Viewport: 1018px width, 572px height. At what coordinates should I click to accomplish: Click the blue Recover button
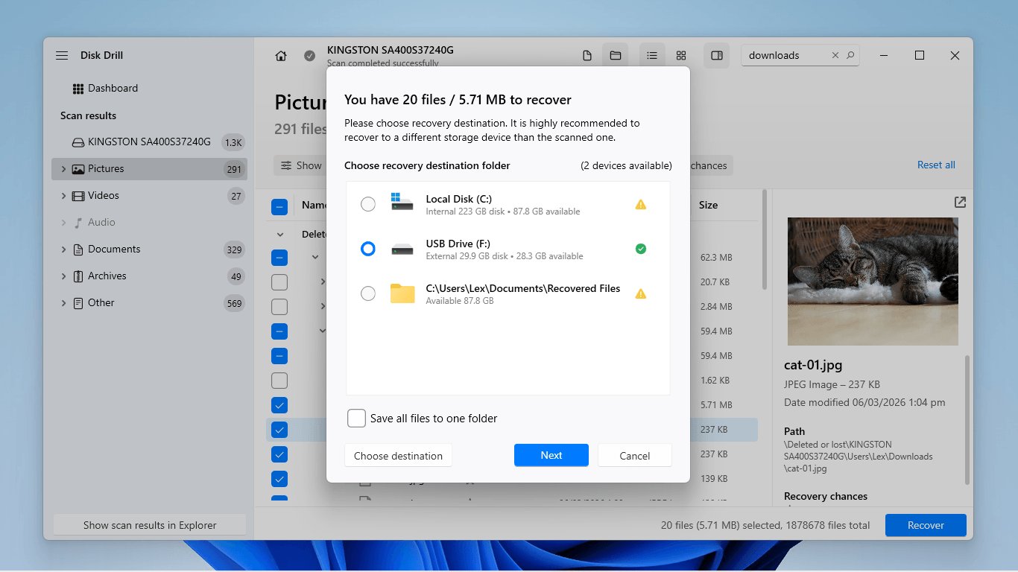tap(926, 525)
